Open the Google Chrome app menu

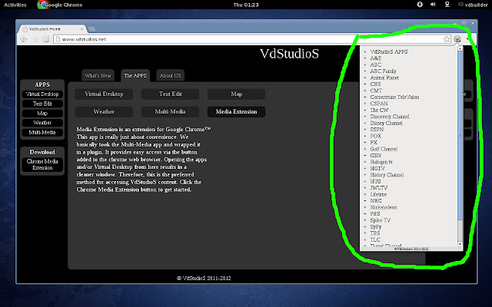tap(60, 5)
